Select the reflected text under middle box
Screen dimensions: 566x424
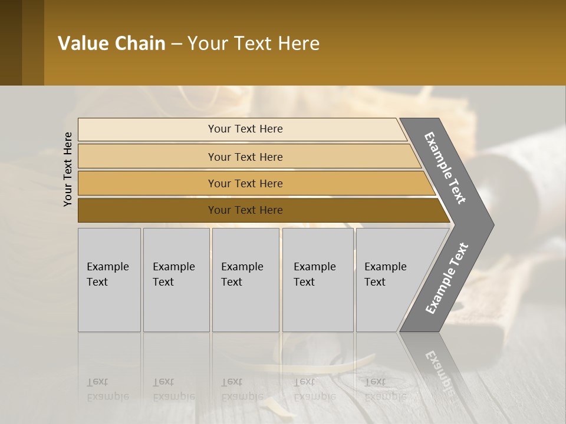coord(242,389)
